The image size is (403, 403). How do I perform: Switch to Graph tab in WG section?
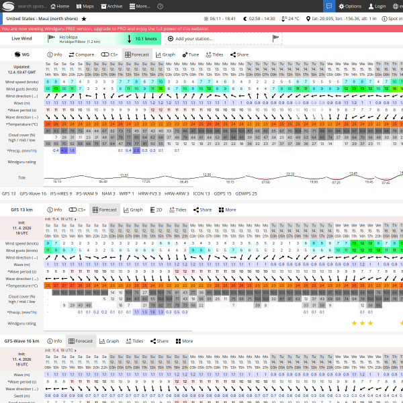(165, 54)
